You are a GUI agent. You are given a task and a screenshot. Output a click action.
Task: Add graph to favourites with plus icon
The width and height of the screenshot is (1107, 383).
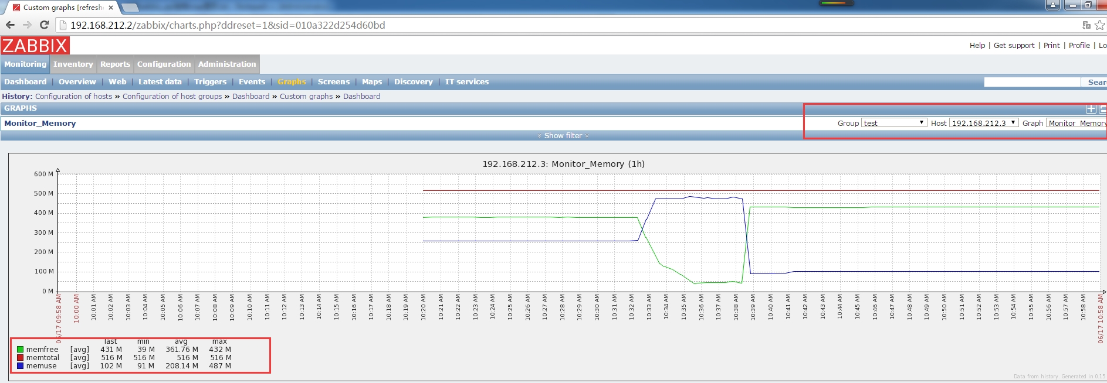1091,108
